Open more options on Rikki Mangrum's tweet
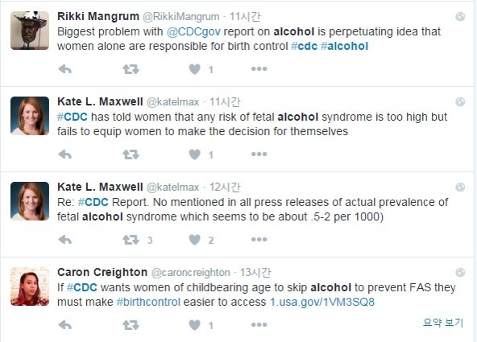Image resolution: width=477 pixels, height=342 pixels. click(259, 69)
